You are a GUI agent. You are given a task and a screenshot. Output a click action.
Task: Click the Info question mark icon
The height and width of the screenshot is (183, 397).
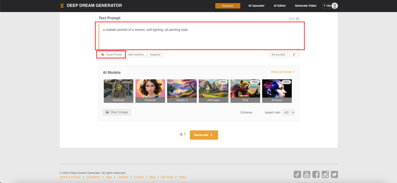[297, 19]
